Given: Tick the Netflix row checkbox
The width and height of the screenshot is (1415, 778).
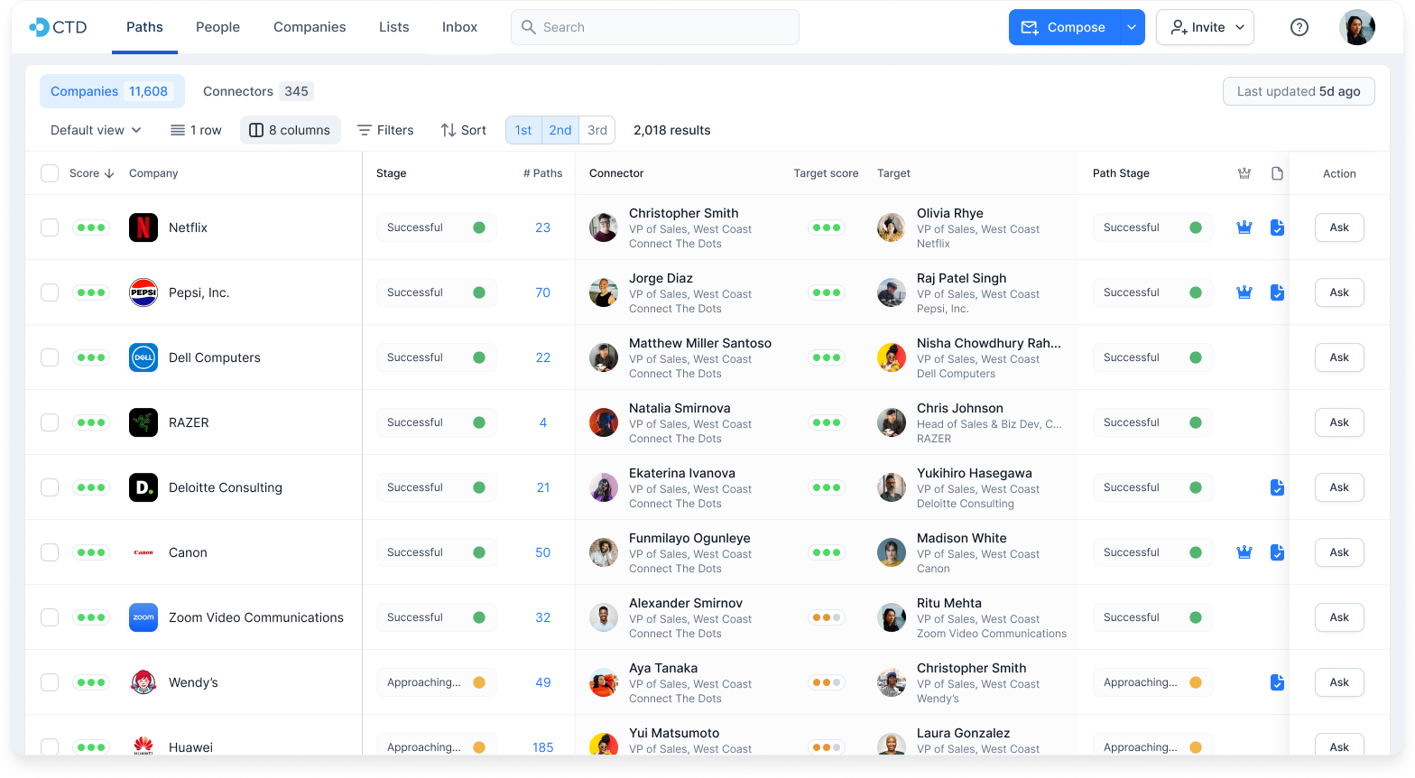Looking at the screenshot, I should coord(50,227).
